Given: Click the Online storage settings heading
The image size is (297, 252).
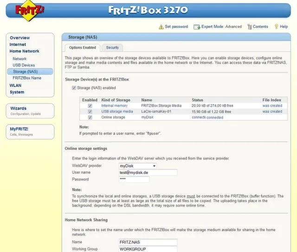Looking at the screenshot, I should (x=86, y=149).
